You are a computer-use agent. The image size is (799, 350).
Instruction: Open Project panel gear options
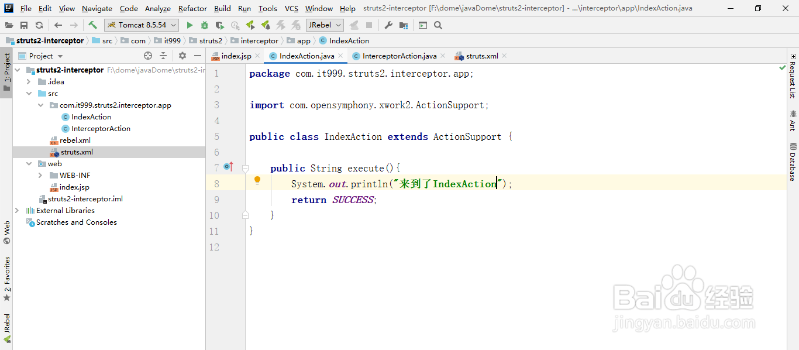pyautogui.click(x=182, y=56)
